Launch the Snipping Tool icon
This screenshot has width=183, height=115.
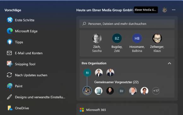pyautogui.click(x=9, y=64)
